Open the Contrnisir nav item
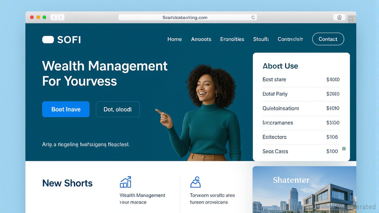379x213 pixels. coord(290,39)
